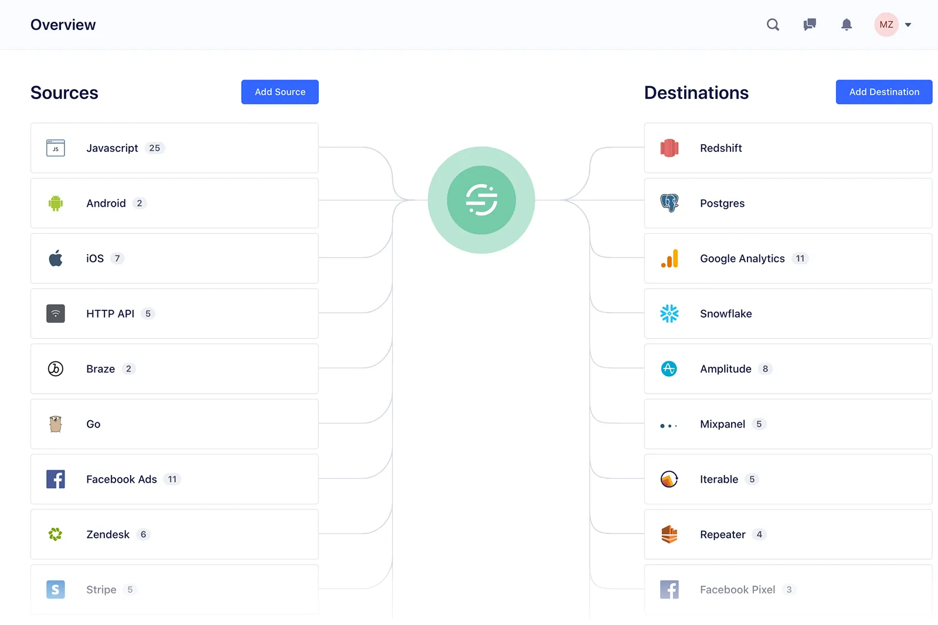Screen dimensions: 938x625
Task: Click the Google Analytics bar icon
Action: [669, 258]
